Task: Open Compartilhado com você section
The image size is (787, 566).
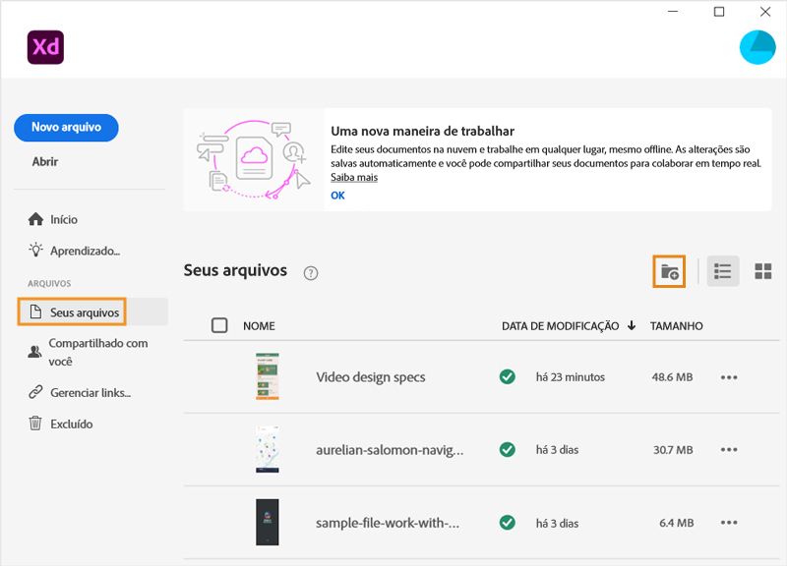Action: tap(97, 352)
